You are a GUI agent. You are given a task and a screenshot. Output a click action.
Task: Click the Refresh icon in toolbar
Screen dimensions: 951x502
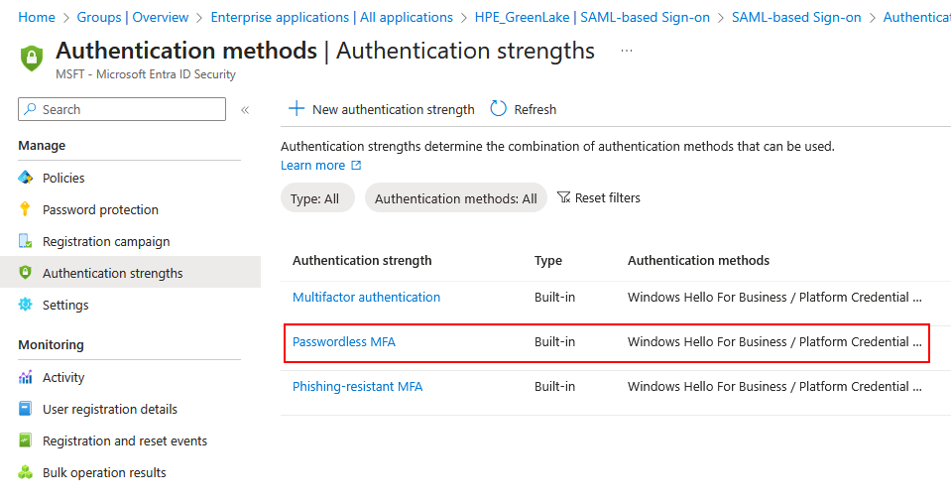pos(499,109)
